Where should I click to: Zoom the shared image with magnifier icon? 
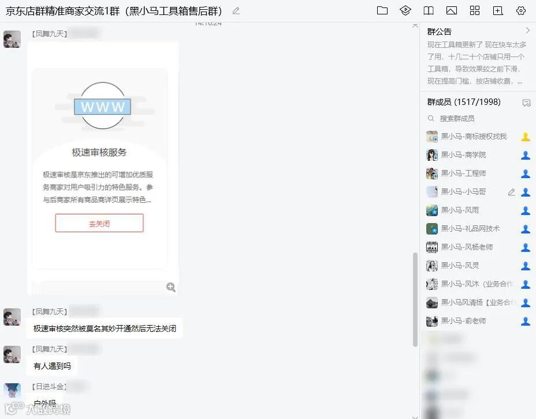171,287
